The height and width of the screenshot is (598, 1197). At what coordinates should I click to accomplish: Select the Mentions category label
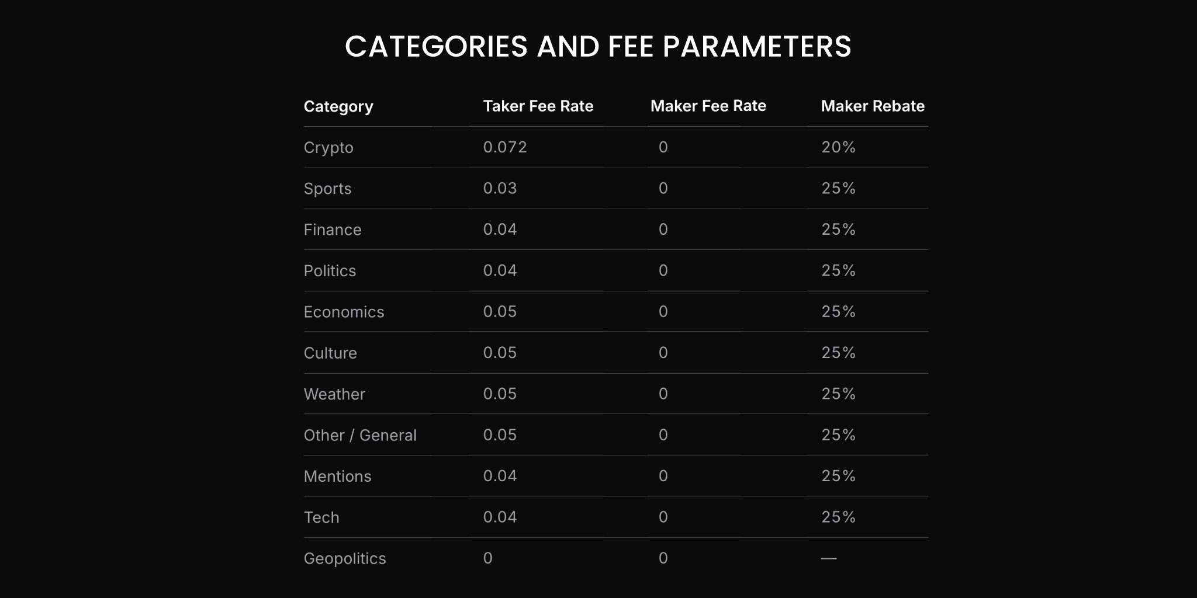[x=337, y=477]
